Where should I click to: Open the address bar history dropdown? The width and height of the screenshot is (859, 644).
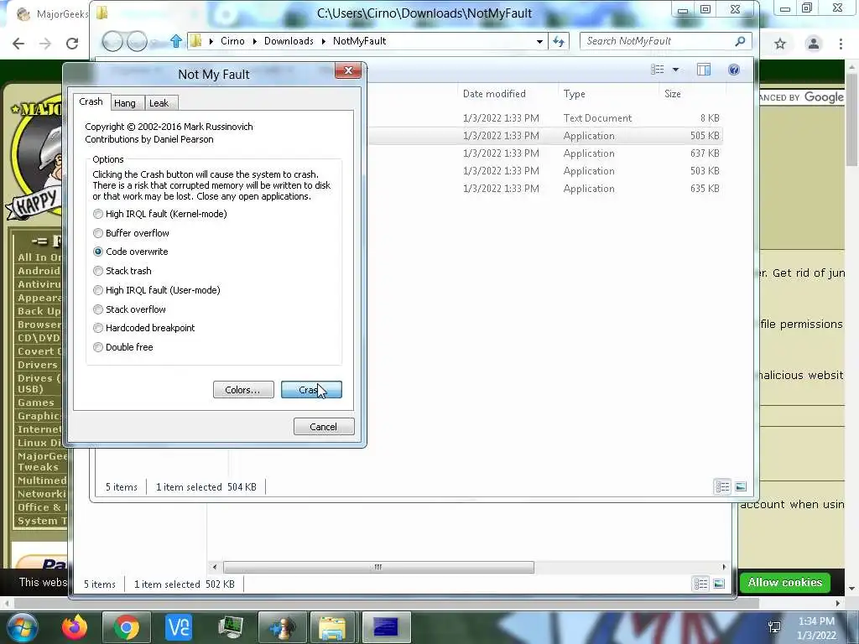539,41
